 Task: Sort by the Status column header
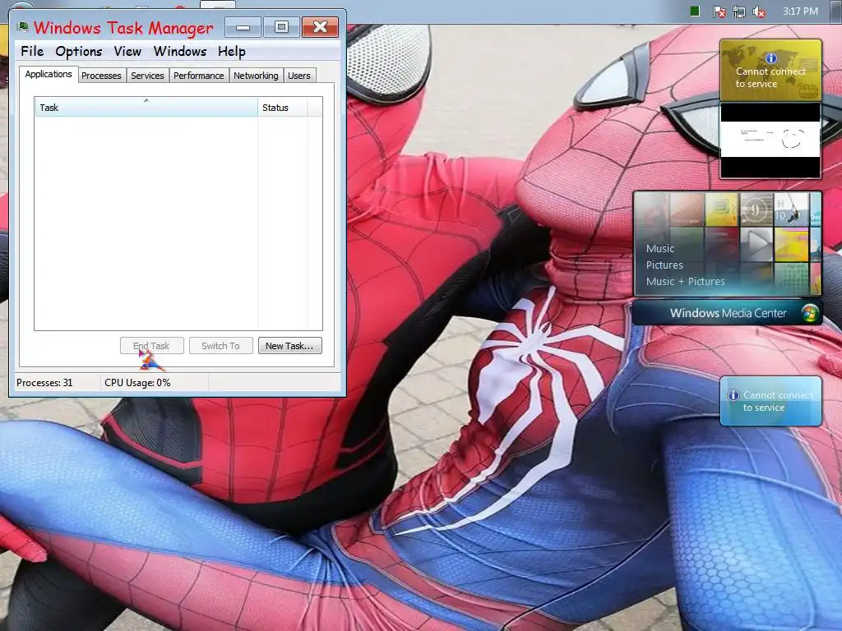pos(283,108)
